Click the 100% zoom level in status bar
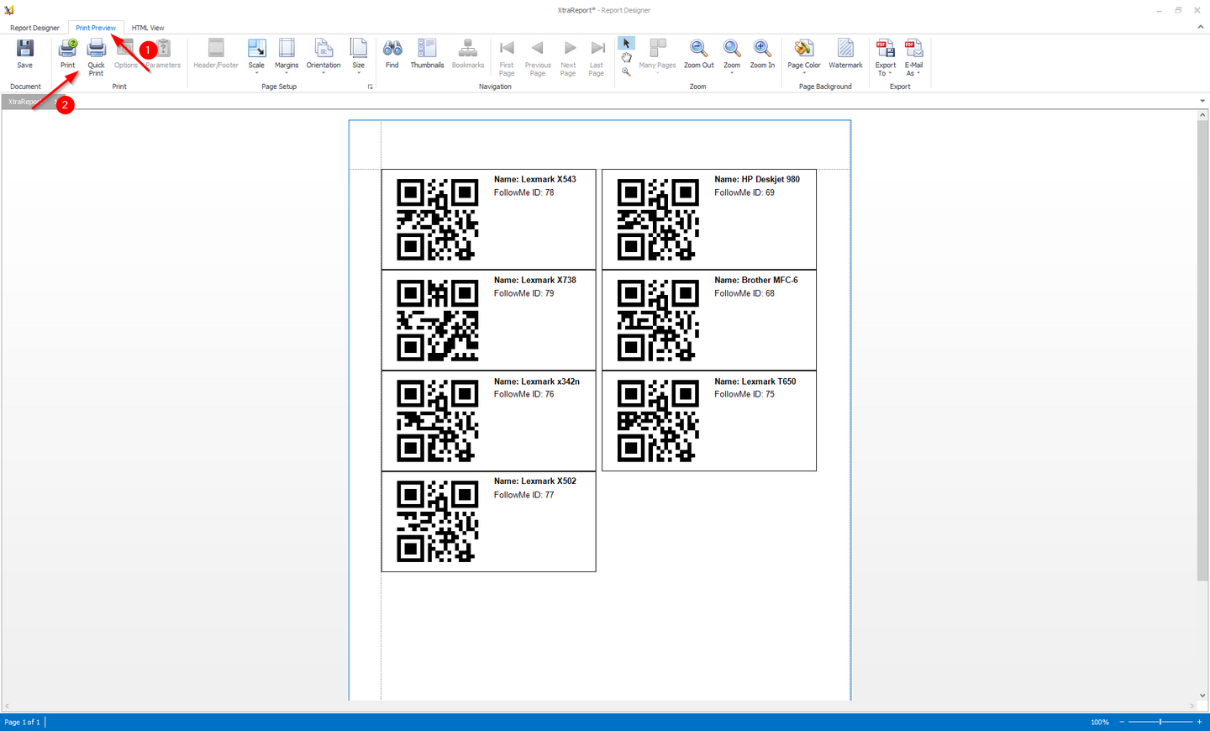1210x731 pixels. point(1100,723)
